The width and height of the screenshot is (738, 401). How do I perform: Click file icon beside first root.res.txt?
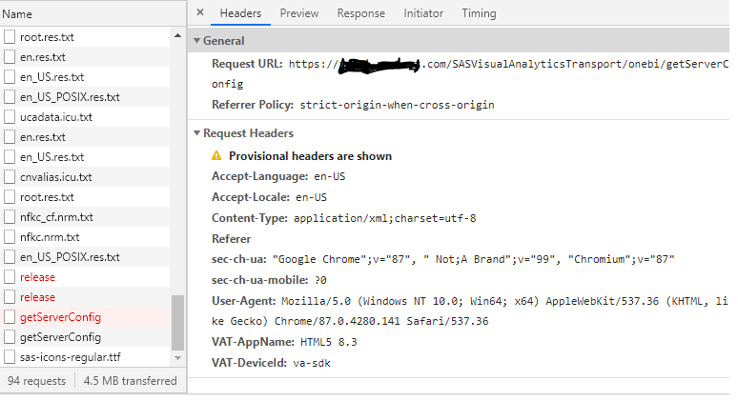10,37
